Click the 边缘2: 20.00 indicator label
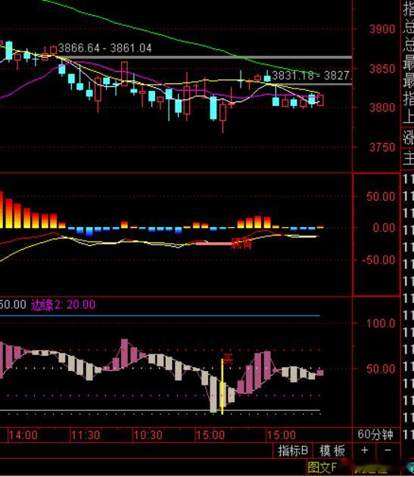 (x=64, y=304)
